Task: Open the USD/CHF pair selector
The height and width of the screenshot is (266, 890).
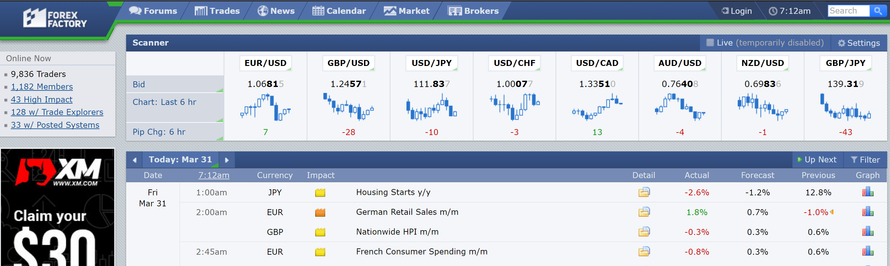Action: (x=514, y=63)
